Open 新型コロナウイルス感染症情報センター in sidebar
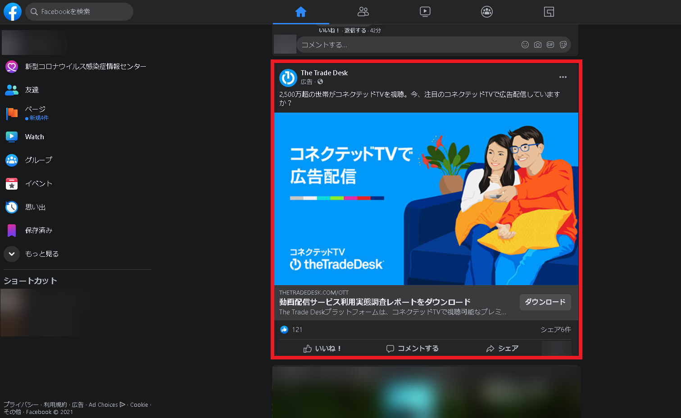Screen dimensions: 681x418 (x=77, y=67)
